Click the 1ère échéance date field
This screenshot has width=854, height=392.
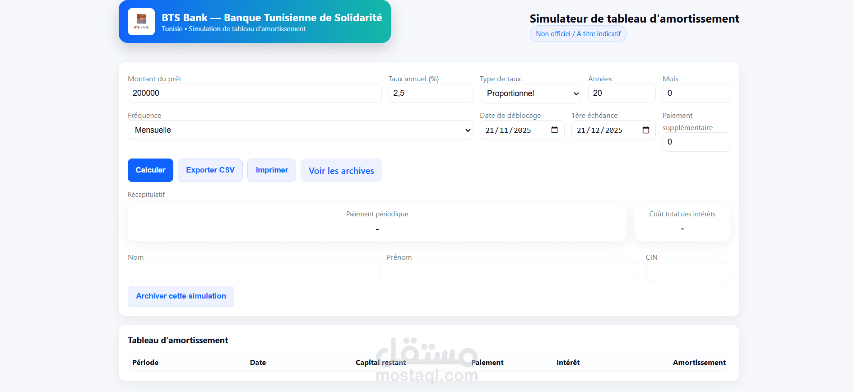(613, 130)
